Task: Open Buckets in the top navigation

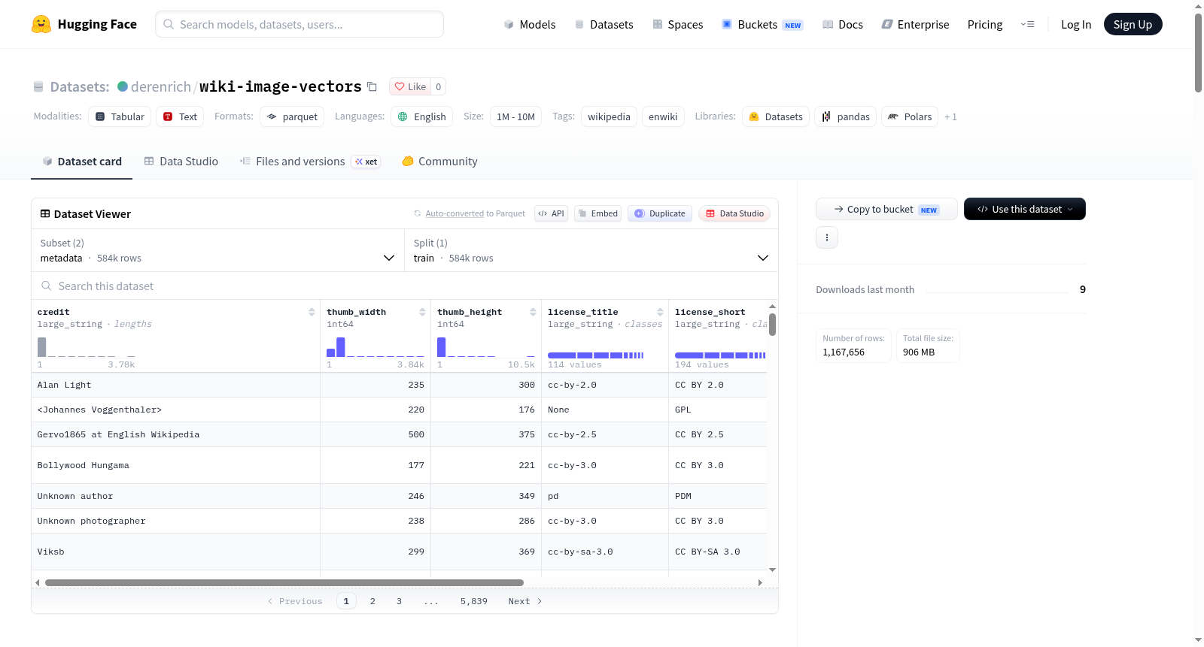Action: point(762,25)
